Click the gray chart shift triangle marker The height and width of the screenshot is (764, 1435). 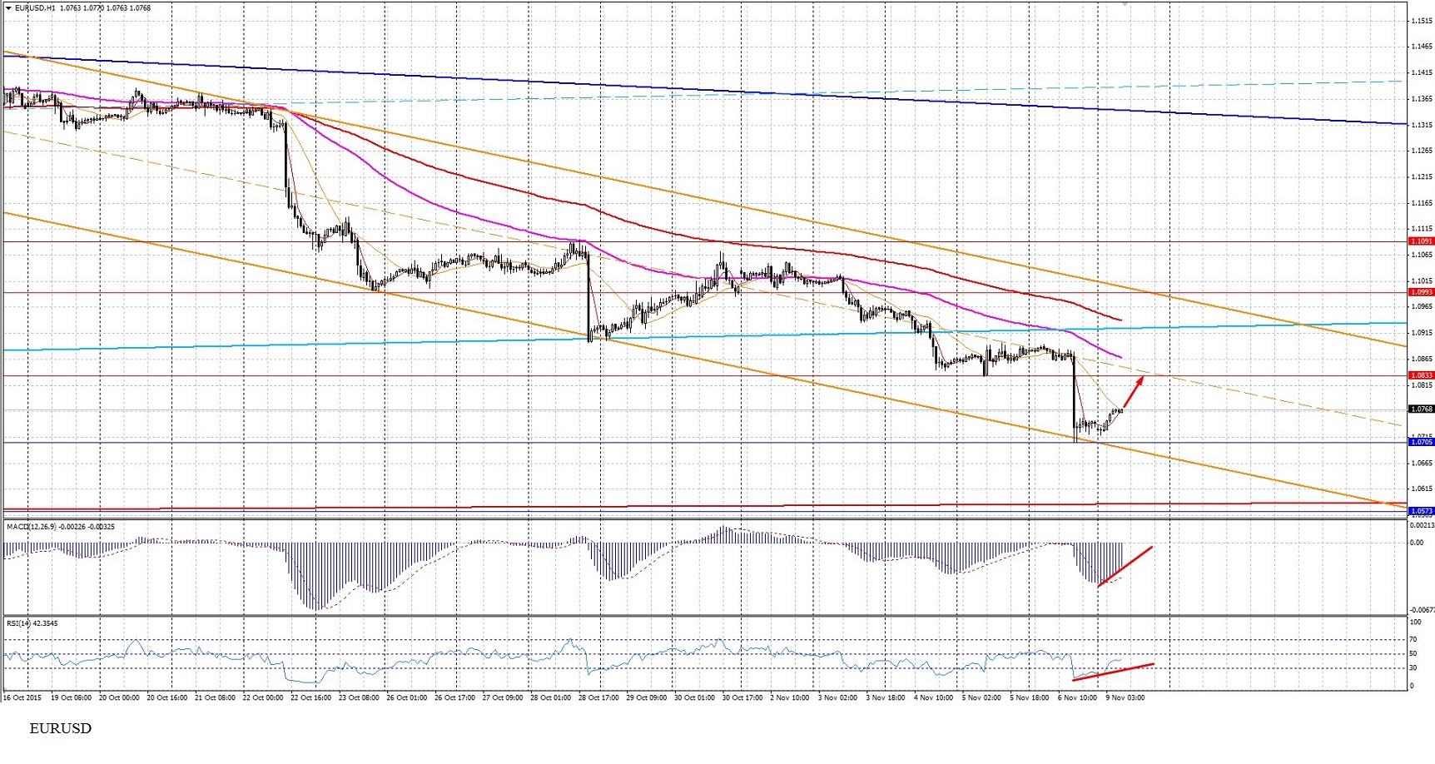(x=1125, y=4)
